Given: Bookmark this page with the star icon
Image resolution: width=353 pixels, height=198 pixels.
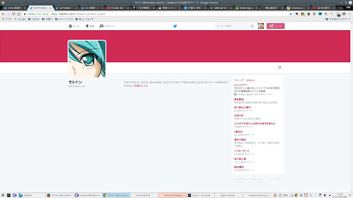Looking at the screenshot, I should click(x=291, y=14).
